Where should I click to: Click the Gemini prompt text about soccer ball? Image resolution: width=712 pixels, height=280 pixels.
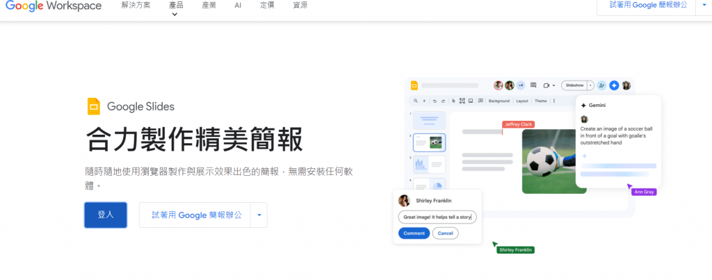point(616,135)
